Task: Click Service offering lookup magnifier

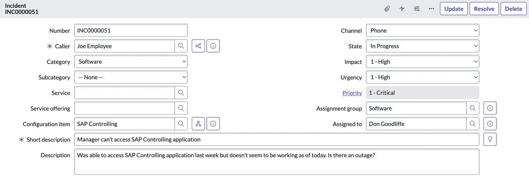Action: (x=181, y=108)
